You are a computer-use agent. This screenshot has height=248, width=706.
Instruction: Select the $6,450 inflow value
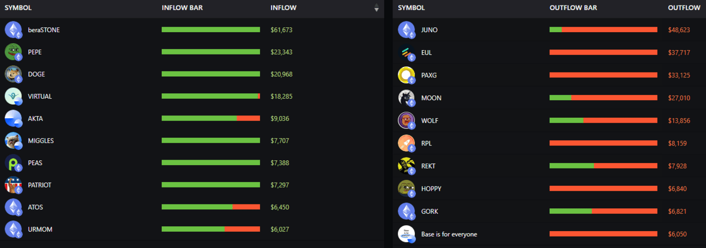pos(280,207)
